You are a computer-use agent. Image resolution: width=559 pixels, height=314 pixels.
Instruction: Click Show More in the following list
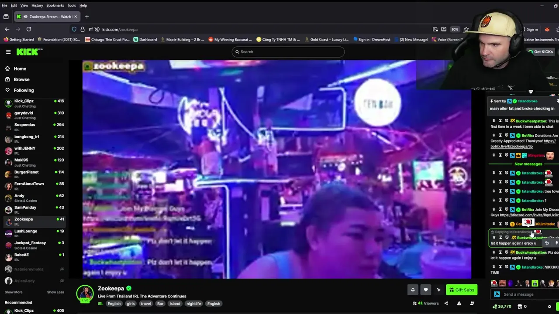[x=14, y=292]
